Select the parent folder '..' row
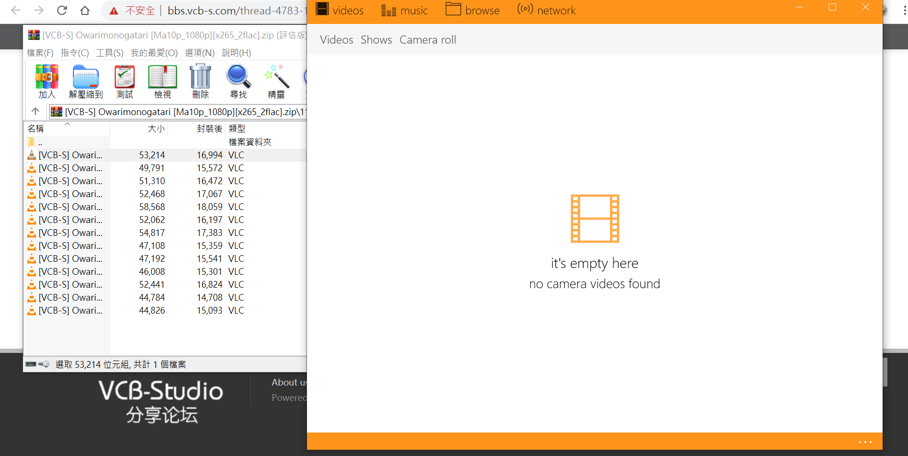The height and width of the screenshot is (456, 908). [165, 142]
